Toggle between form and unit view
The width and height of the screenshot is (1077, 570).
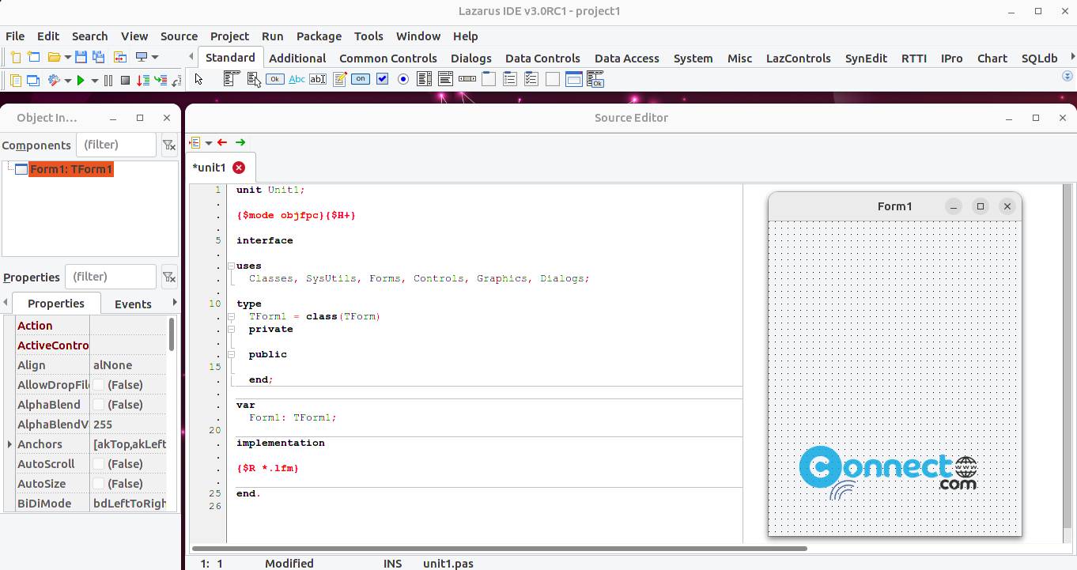[x=120, y=57]
